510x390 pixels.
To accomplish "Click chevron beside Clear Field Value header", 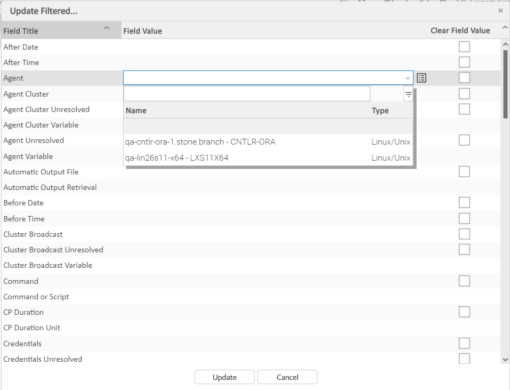I will [x=505, y=28].
